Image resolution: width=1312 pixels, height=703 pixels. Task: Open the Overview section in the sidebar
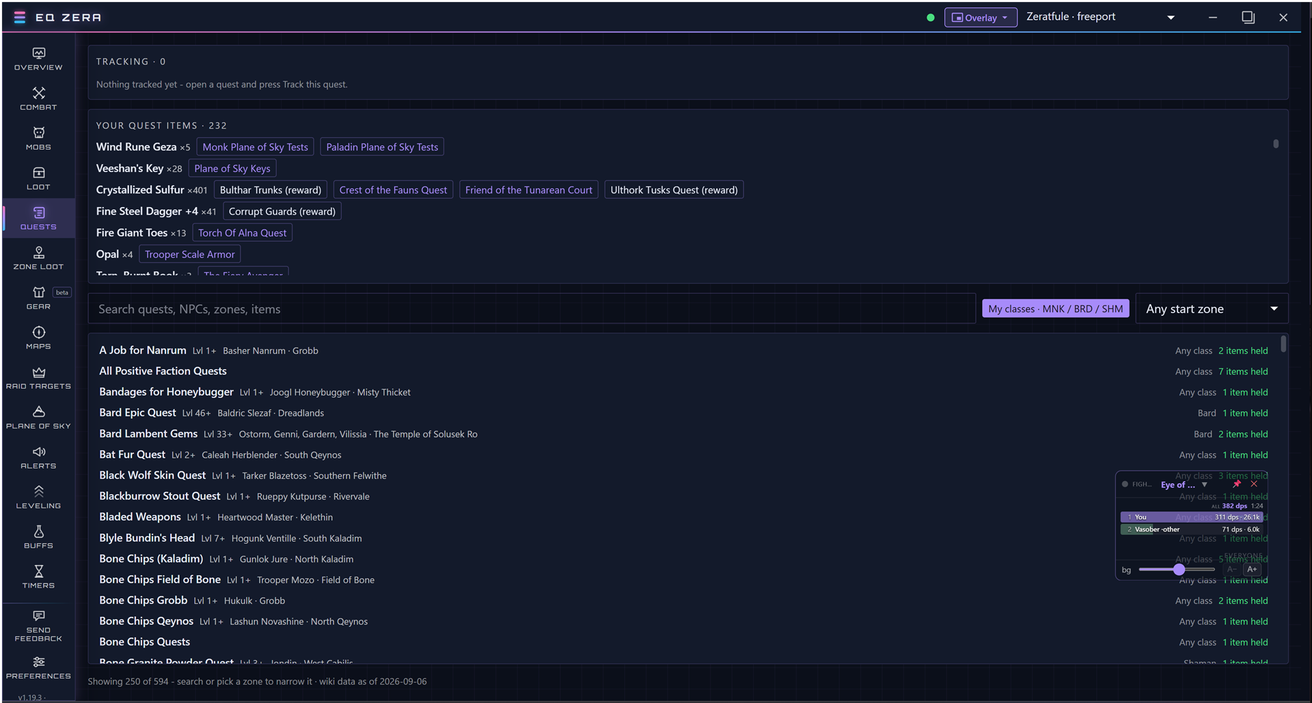point(38,59)
